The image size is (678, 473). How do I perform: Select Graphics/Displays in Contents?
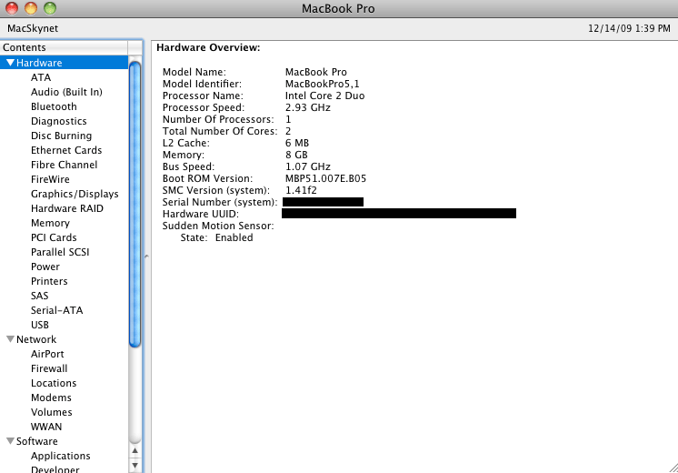75,194
